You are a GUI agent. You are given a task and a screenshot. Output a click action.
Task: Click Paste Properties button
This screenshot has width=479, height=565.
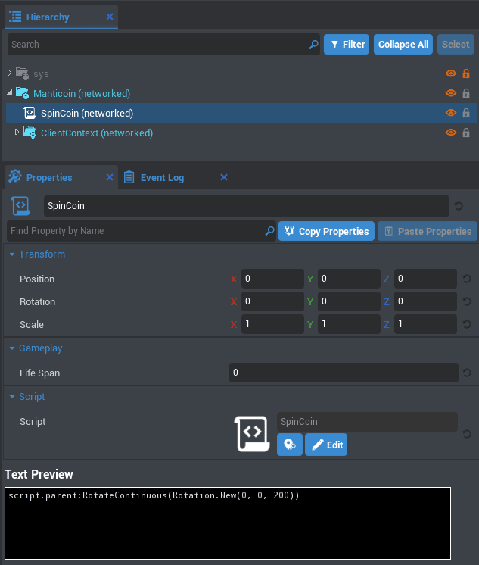428,231
